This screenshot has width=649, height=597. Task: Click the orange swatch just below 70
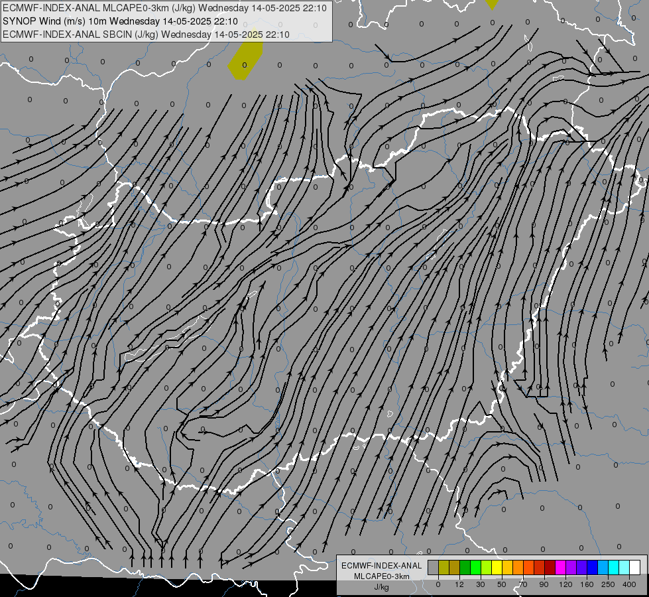coord(518,568)
